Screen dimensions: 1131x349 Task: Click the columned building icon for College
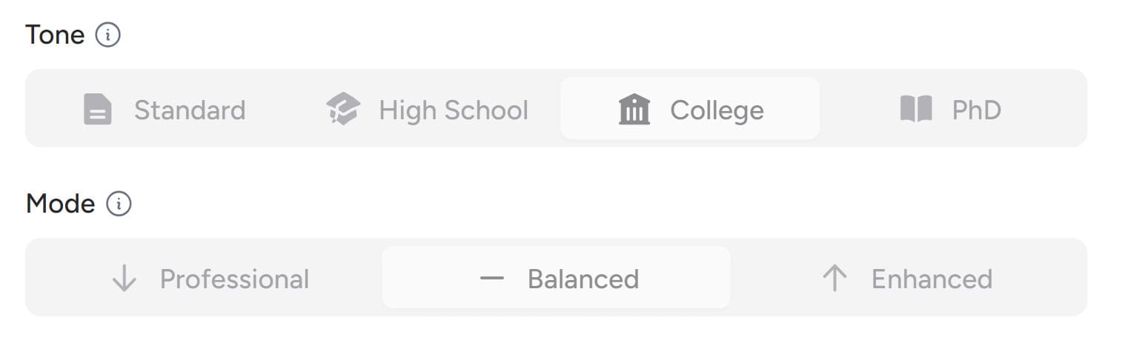click(634, 110)
